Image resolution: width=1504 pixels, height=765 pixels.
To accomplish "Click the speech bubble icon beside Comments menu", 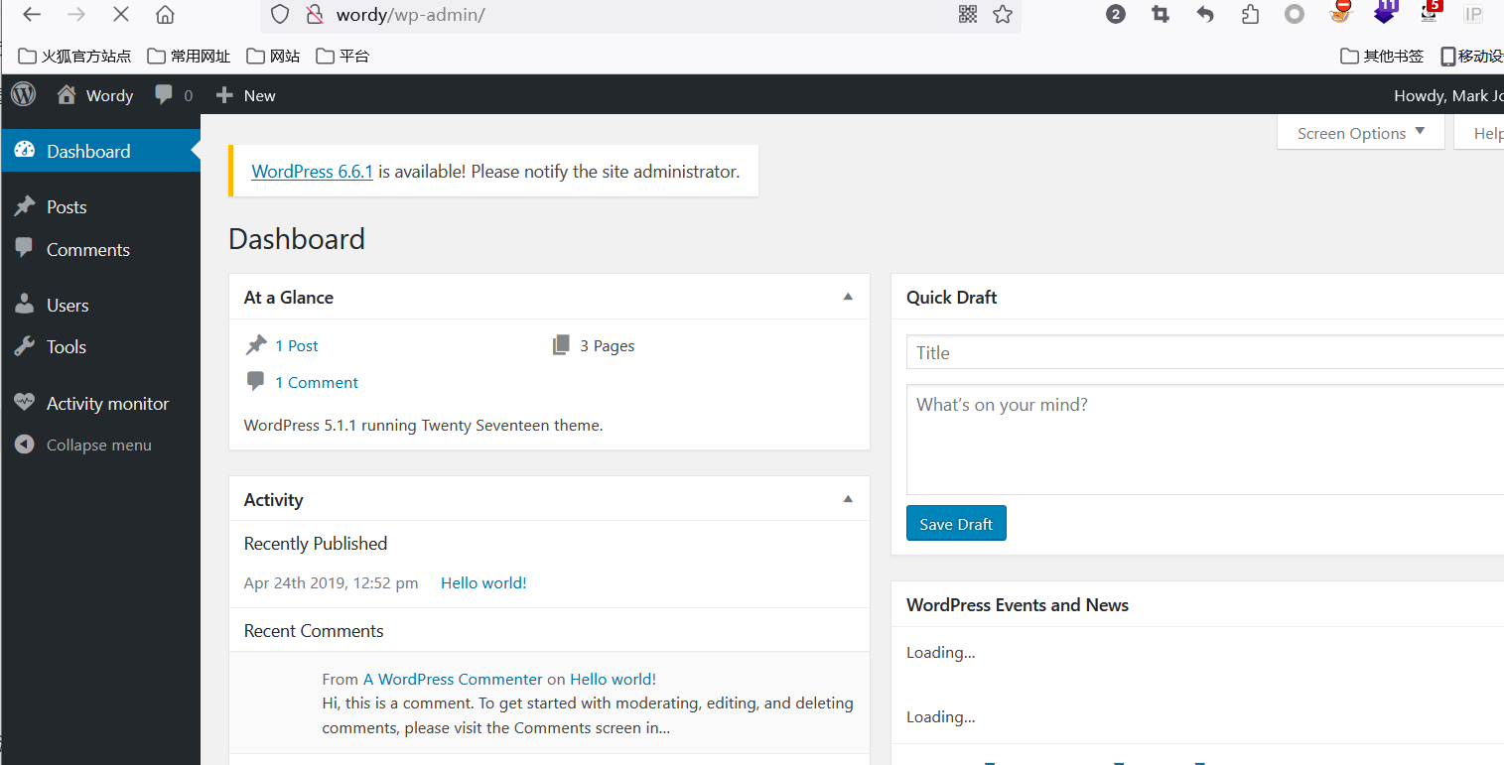I will (25, 249).
